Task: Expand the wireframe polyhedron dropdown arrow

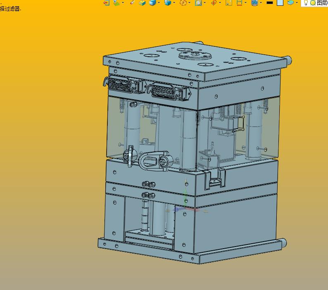Action: (189, 3)
